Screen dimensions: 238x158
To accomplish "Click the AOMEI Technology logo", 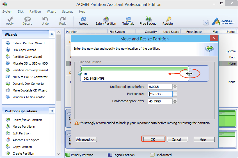I will coord(223,21).
